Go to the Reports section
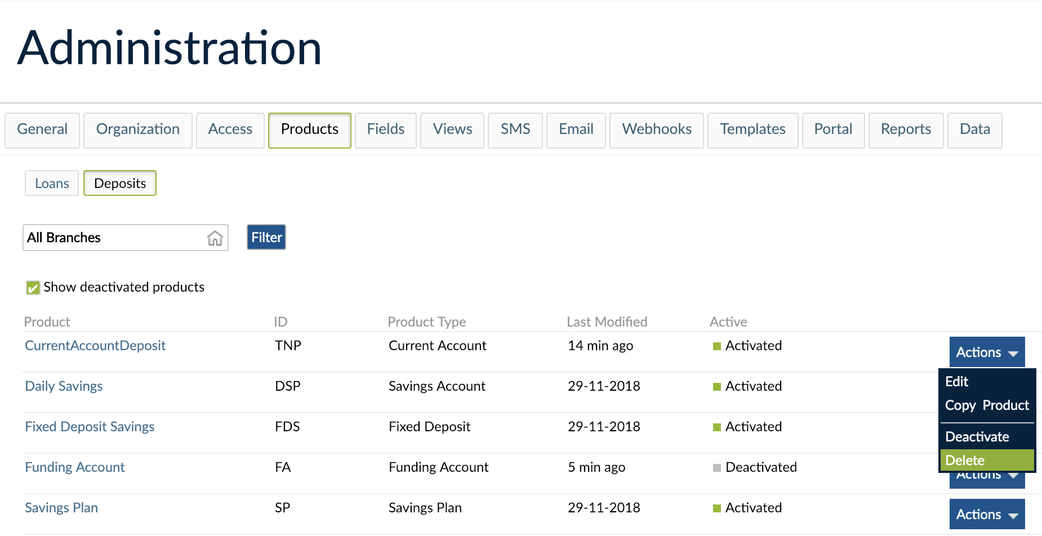1042x536 pixels. point(906,129)
